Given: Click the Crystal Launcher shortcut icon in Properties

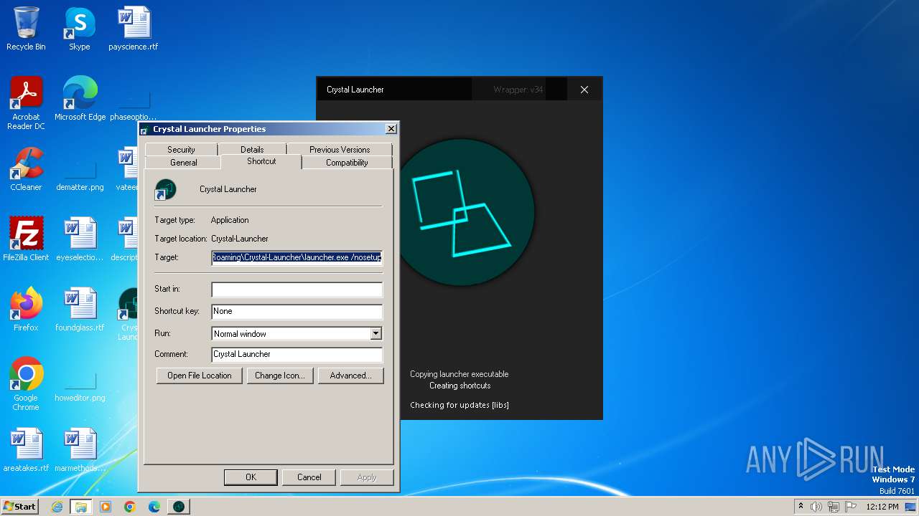Looking at the screenshot, I should [166, 189].
